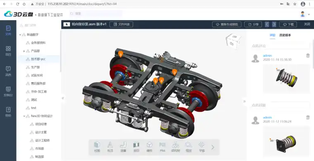Click the 3D云盘 logo
The width and height of the screenshot is (314, 161).
pyautogui.click(x=19, y=14)
